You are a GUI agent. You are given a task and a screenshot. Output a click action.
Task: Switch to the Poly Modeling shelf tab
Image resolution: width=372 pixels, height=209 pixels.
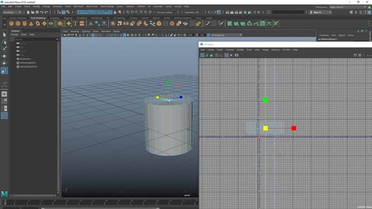coord(38,18)
